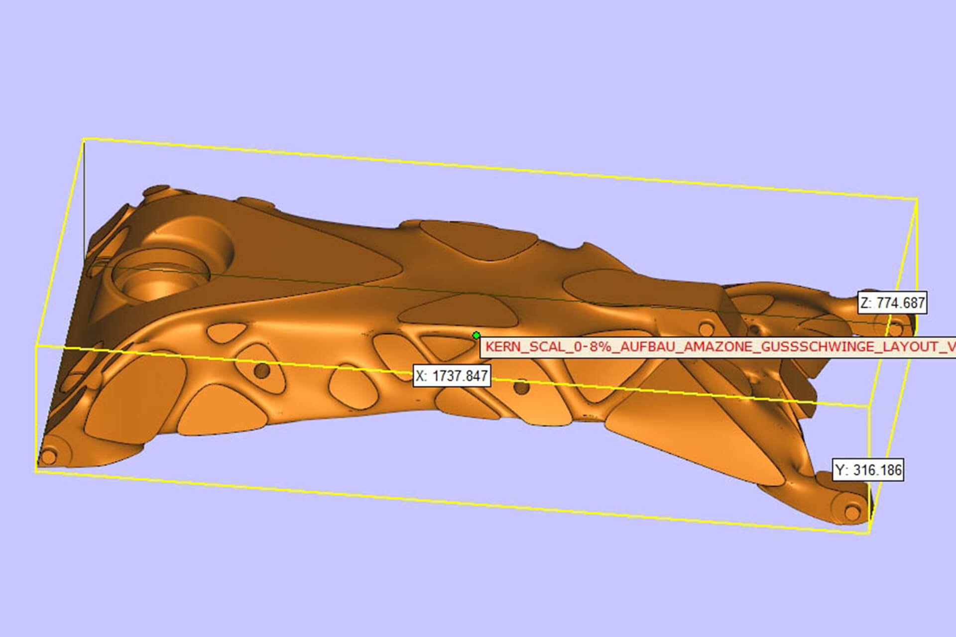This screenshot has width=956, height=637.
Task: Click the round hole inside pocket left of X label
Action: coord(261,370)
